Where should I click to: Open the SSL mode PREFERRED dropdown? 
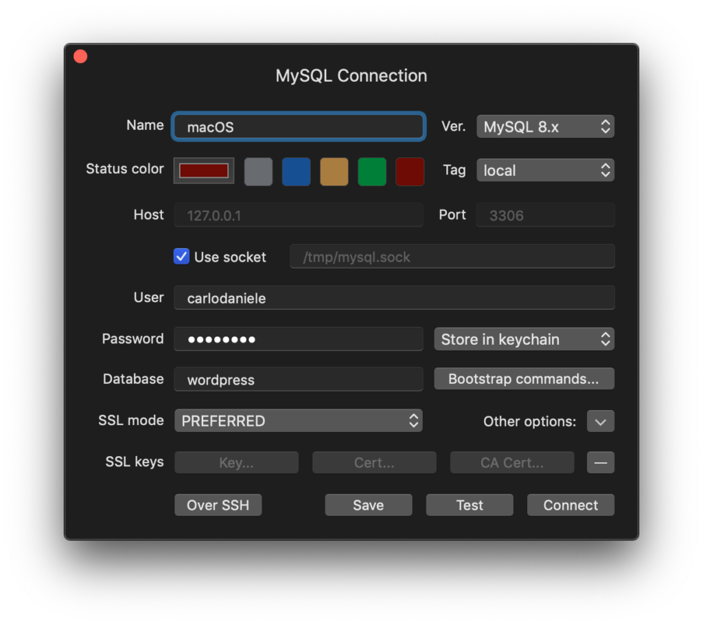pyautogui.click(x=299, y=420)
